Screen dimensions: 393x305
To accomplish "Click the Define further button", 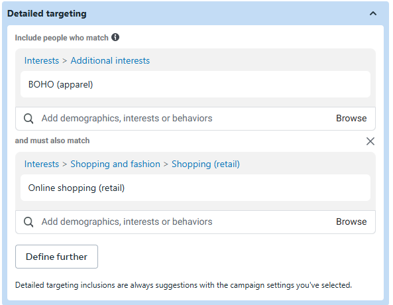I will point(56,257).
